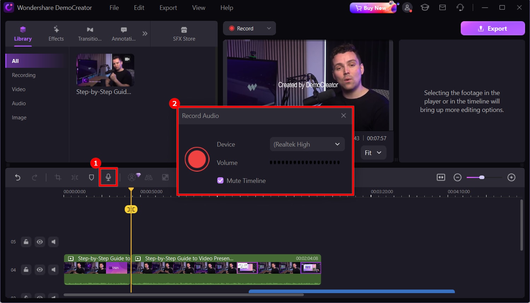Zoom in the timeline with plus icon
Image resolution: width=530 pixels, height=303 pixels.
pyautogui.click(x=511, y=177)
